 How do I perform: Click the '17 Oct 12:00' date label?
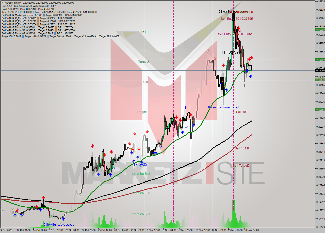tap(56, 230)
